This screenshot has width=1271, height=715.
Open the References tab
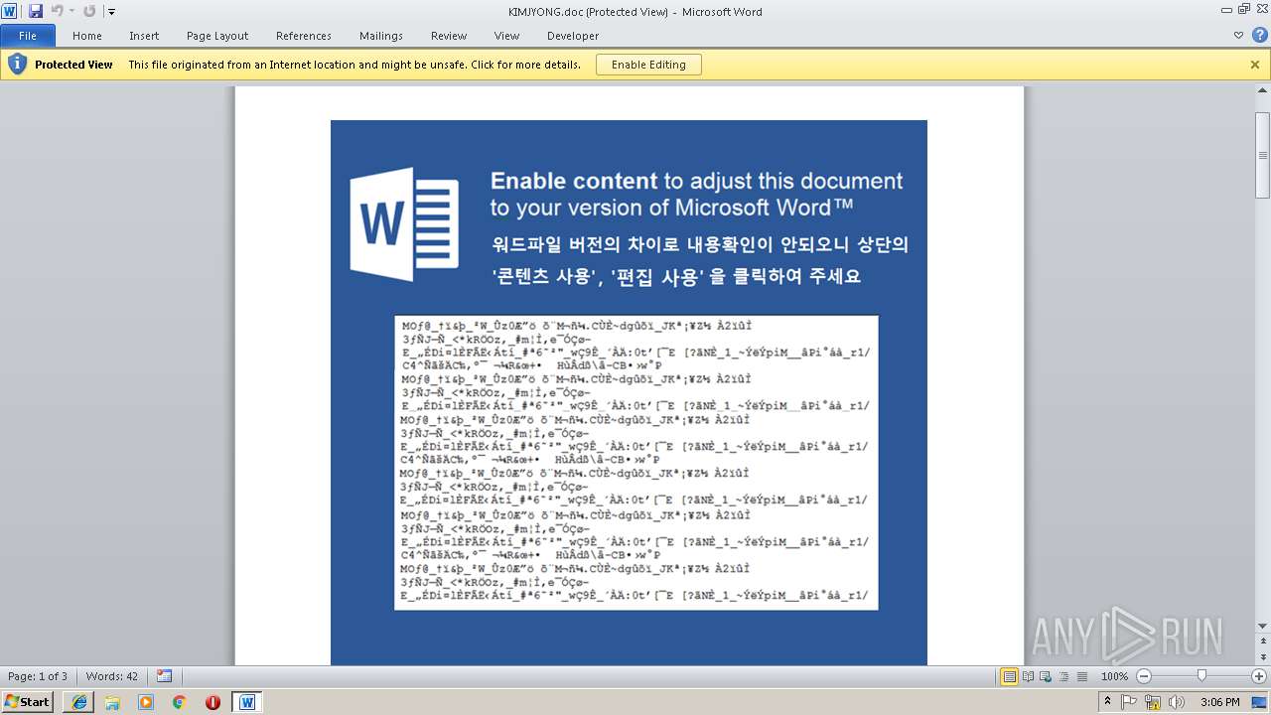(304, 36)
